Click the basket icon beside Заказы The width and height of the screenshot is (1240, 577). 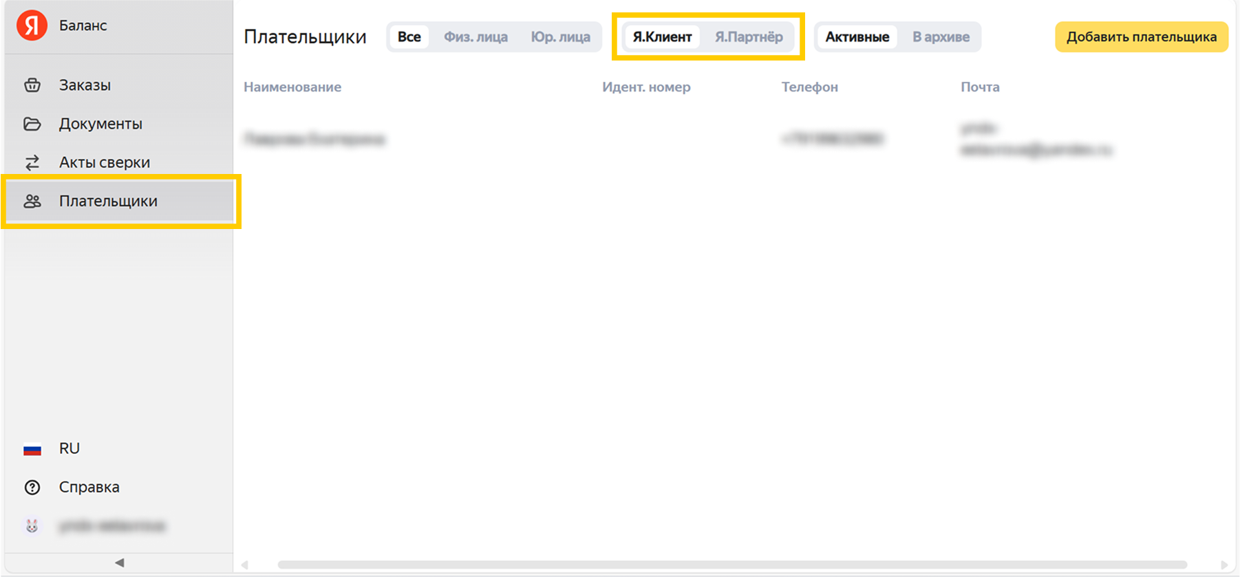[32, 85]
